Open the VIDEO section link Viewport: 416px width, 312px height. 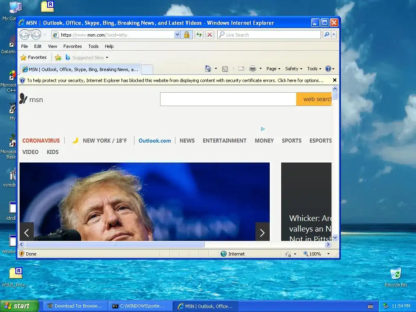30,152
